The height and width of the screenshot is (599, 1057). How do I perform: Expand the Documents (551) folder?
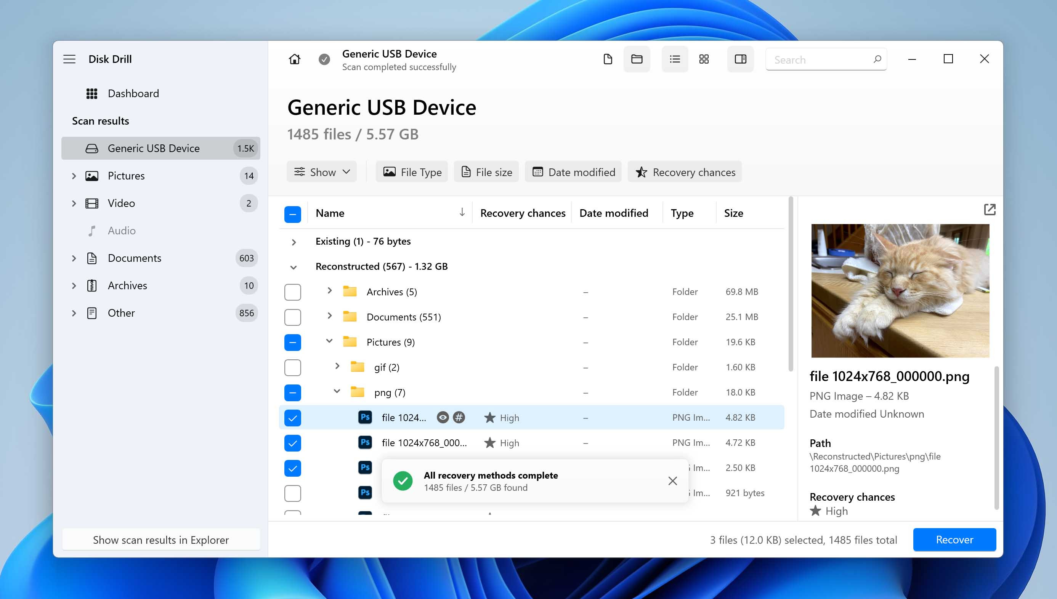(330, 316)
